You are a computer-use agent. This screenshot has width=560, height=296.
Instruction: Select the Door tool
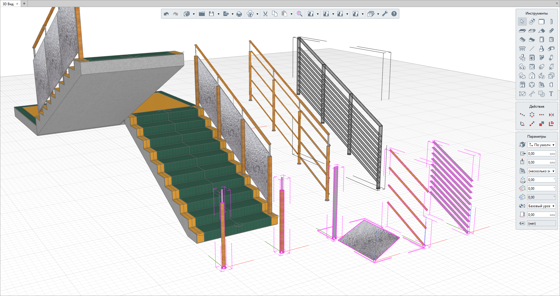[x=542, y=40]
